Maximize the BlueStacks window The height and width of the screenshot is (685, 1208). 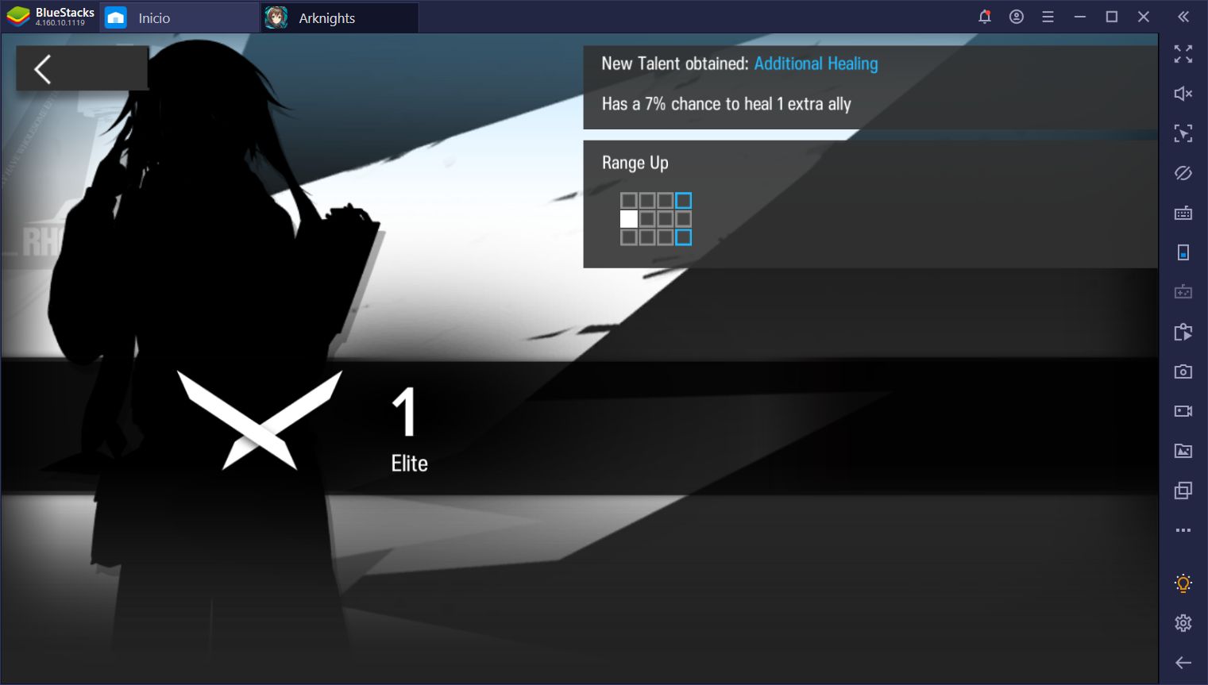1112,17
